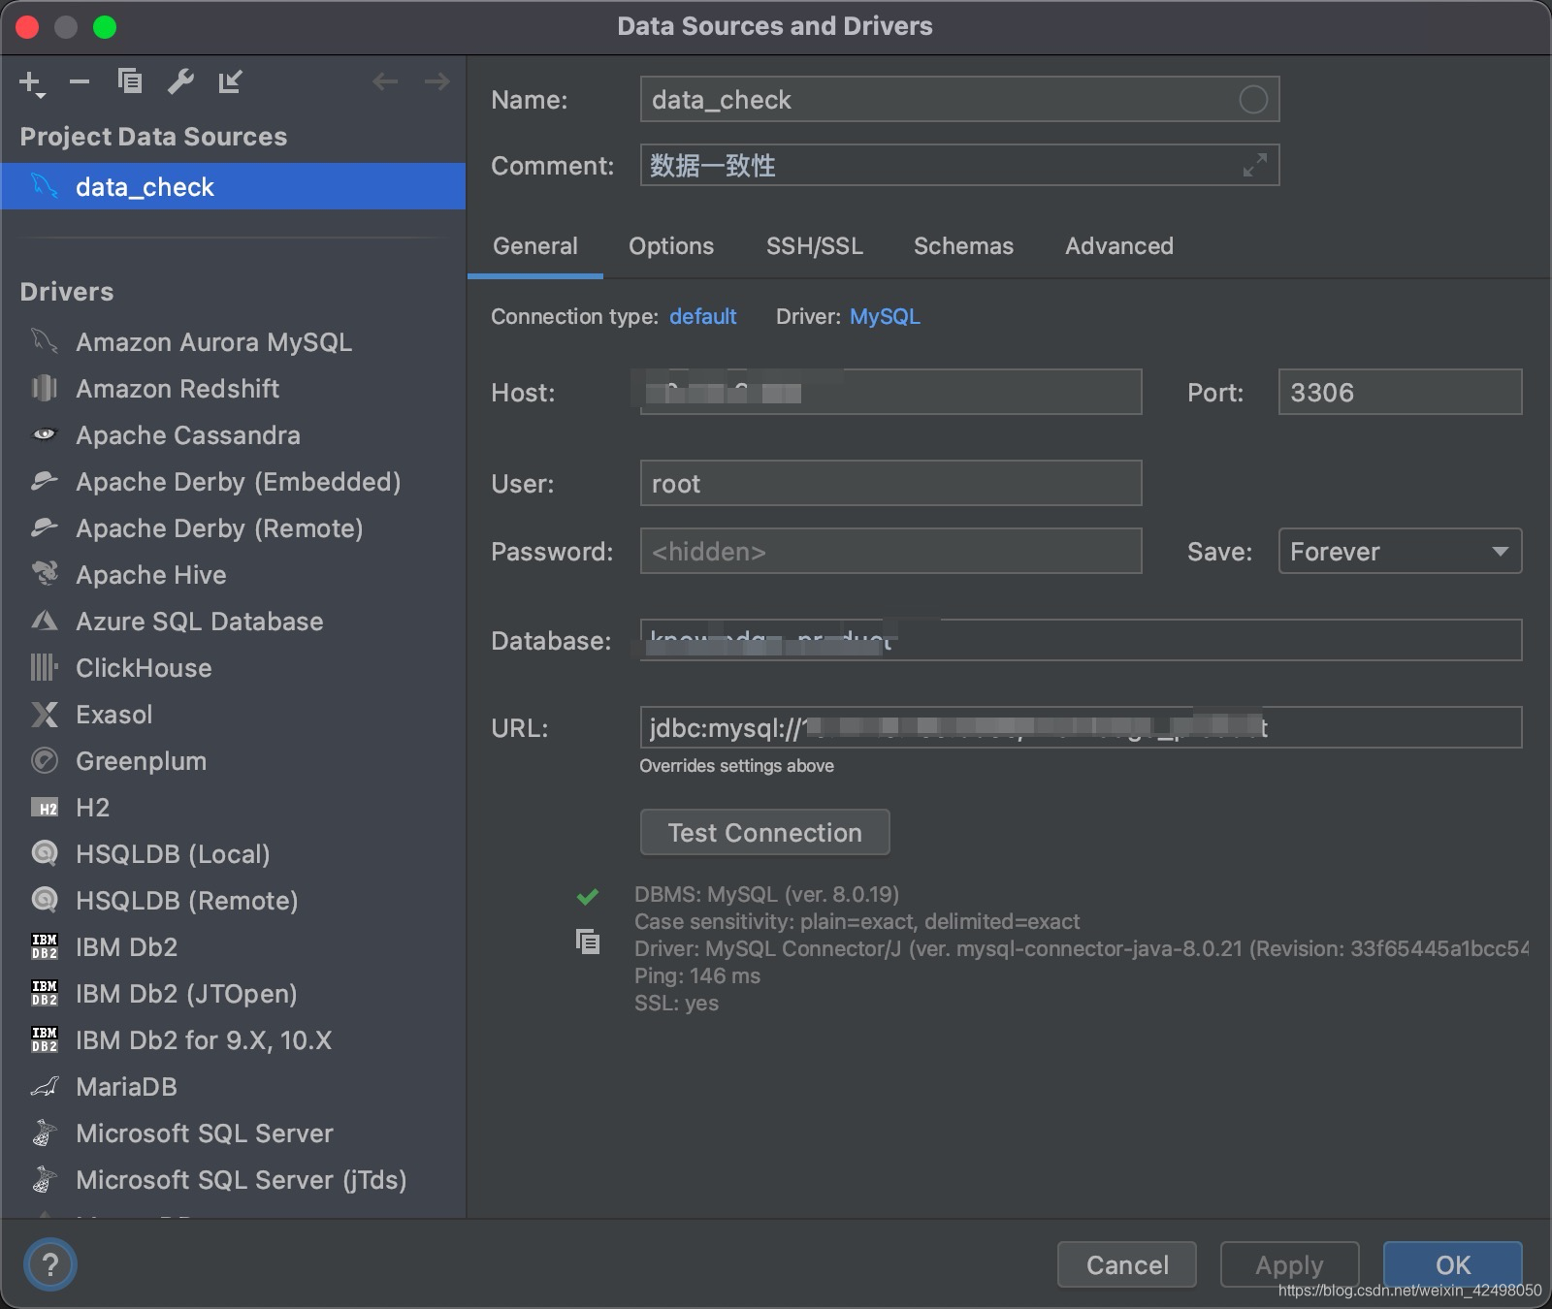Image resolution: width=1552 pixels, height=1309 pixels.
Task: Open driver settings wrench icon
Action: click(180, 81)
